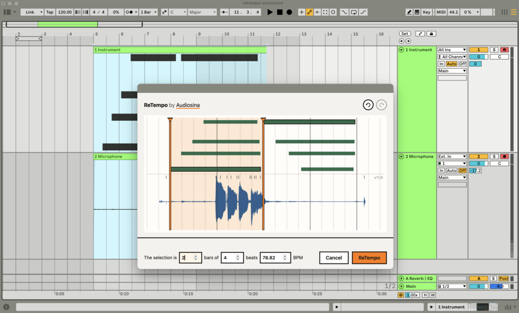The height and width of the screenshot is (313, 519).
Task: Toggle 2 Microphone track activator
Action: tap(478, 156)
